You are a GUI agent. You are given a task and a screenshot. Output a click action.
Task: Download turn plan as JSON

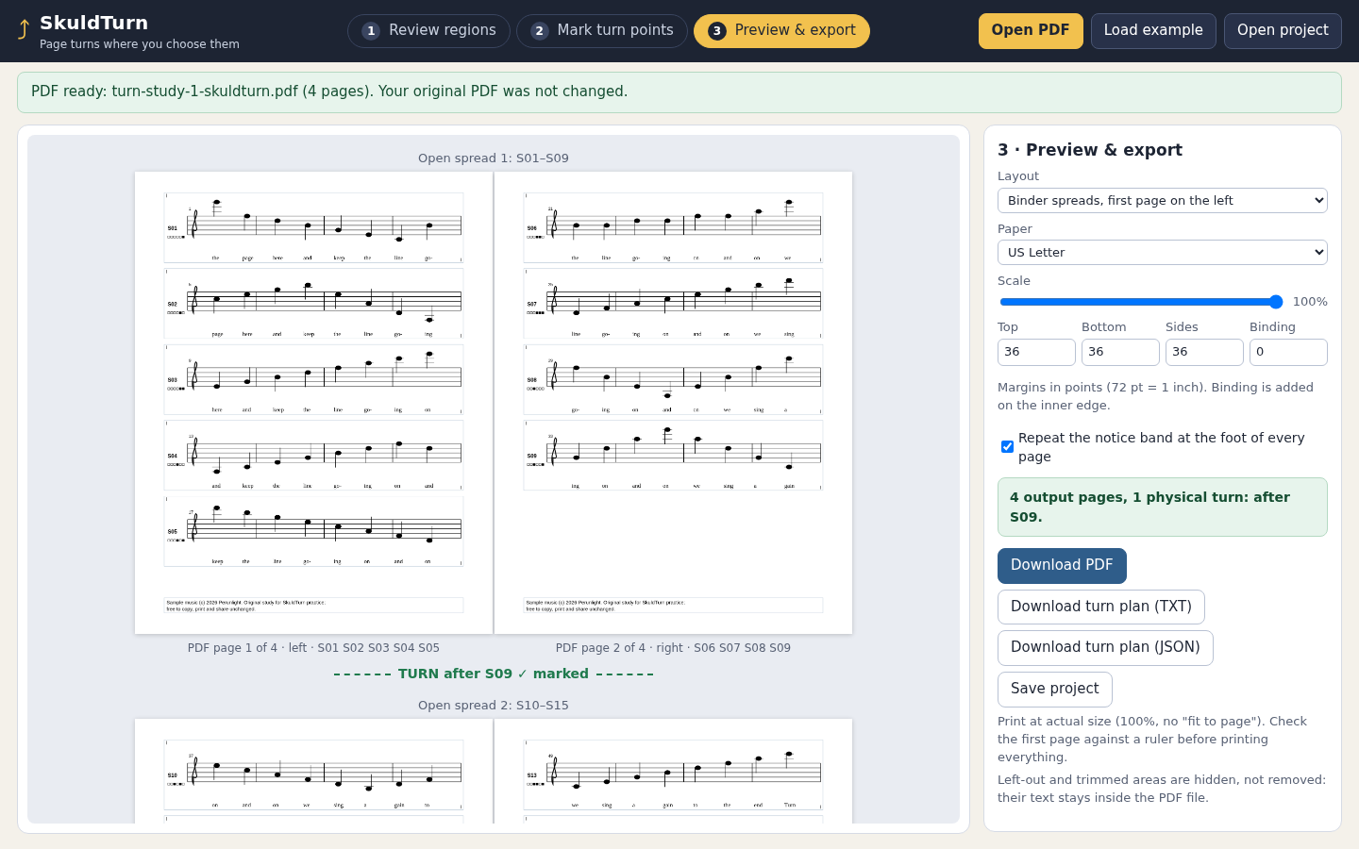[x=1105, y=648]
